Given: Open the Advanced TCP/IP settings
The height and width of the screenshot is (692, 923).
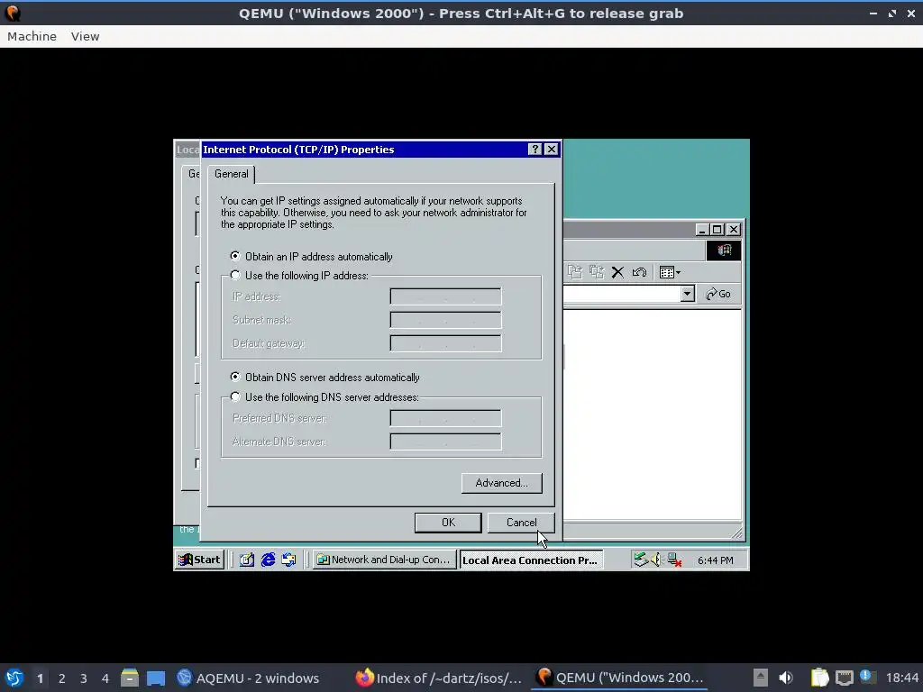Looking at the screenshot, I should tap(501, 483).
